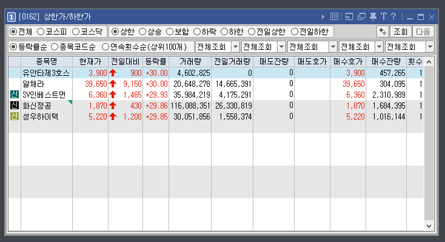
Task: Click the 신 badge beside 화신정공
Action: [x=15, y=106]
